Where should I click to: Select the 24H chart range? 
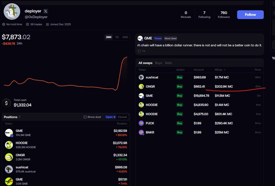(108, 37)
